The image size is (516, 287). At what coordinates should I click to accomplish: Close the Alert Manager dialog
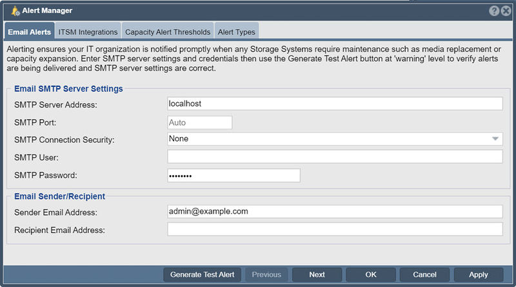(506, 11)
